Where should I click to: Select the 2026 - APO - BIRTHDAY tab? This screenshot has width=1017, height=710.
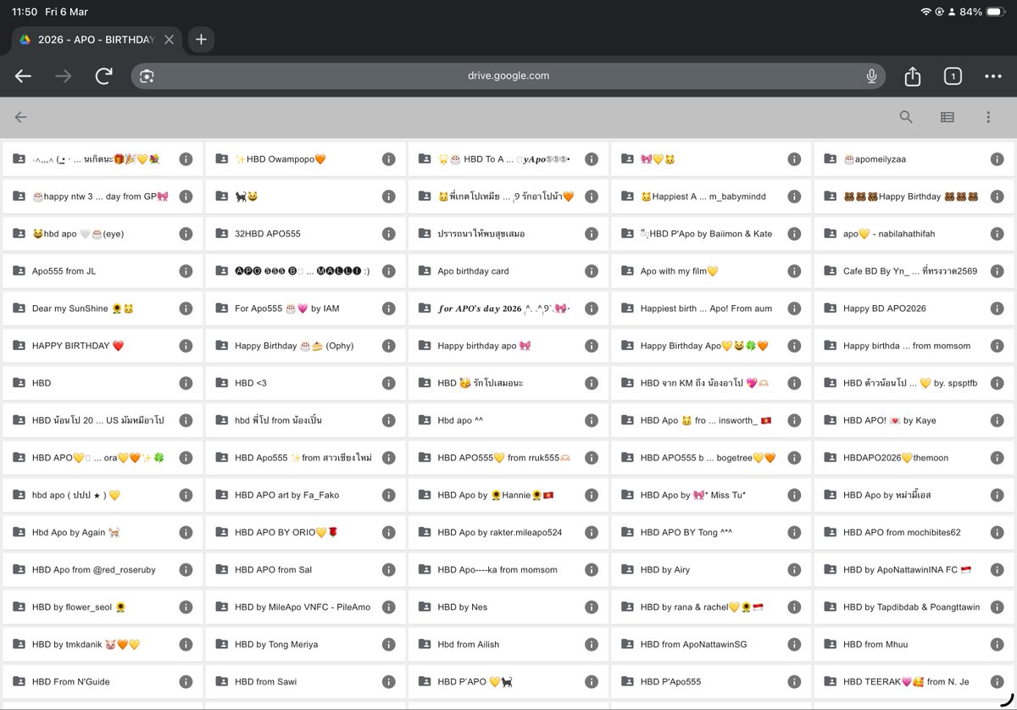96,40
